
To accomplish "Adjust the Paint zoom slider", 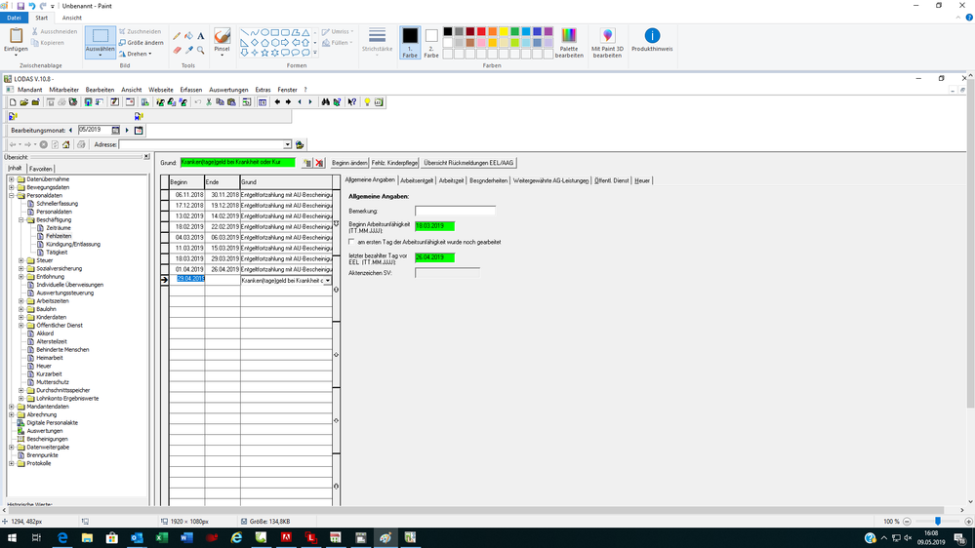I will [938, 522].
